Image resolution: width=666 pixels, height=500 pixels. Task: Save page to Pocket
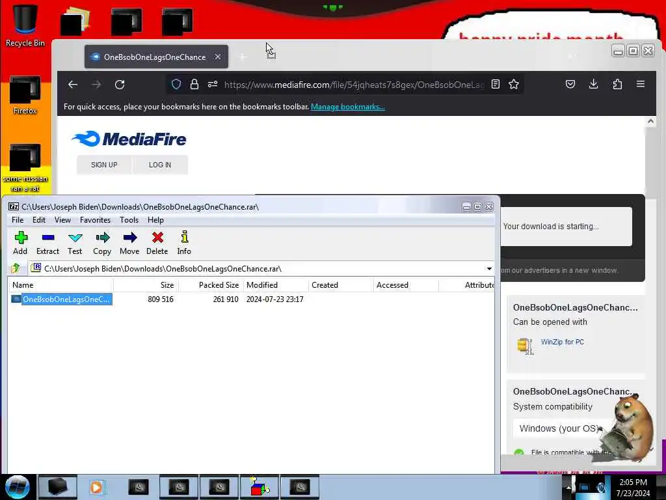570,84
